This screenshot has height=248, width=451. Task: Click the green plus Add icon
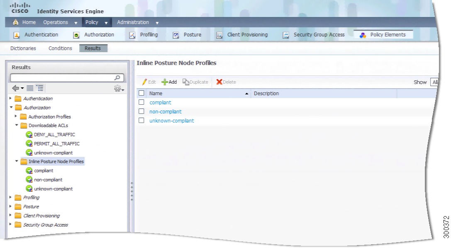point(165,82)
